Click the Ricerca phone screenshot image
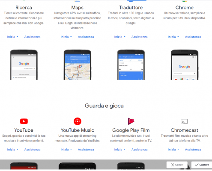This screenshot has width=212, height=171. tap(24, 65)
